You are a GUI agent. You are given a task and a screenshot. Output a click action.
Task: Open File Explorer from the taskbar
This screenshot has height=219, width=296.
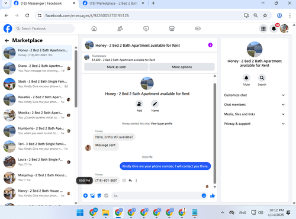point(105,212)
